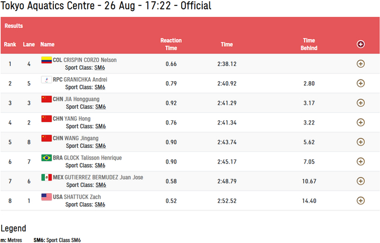Click SM6 class under JIA Hongguang
This screenshot has height=243, width=380.
[x=101, y=107]
